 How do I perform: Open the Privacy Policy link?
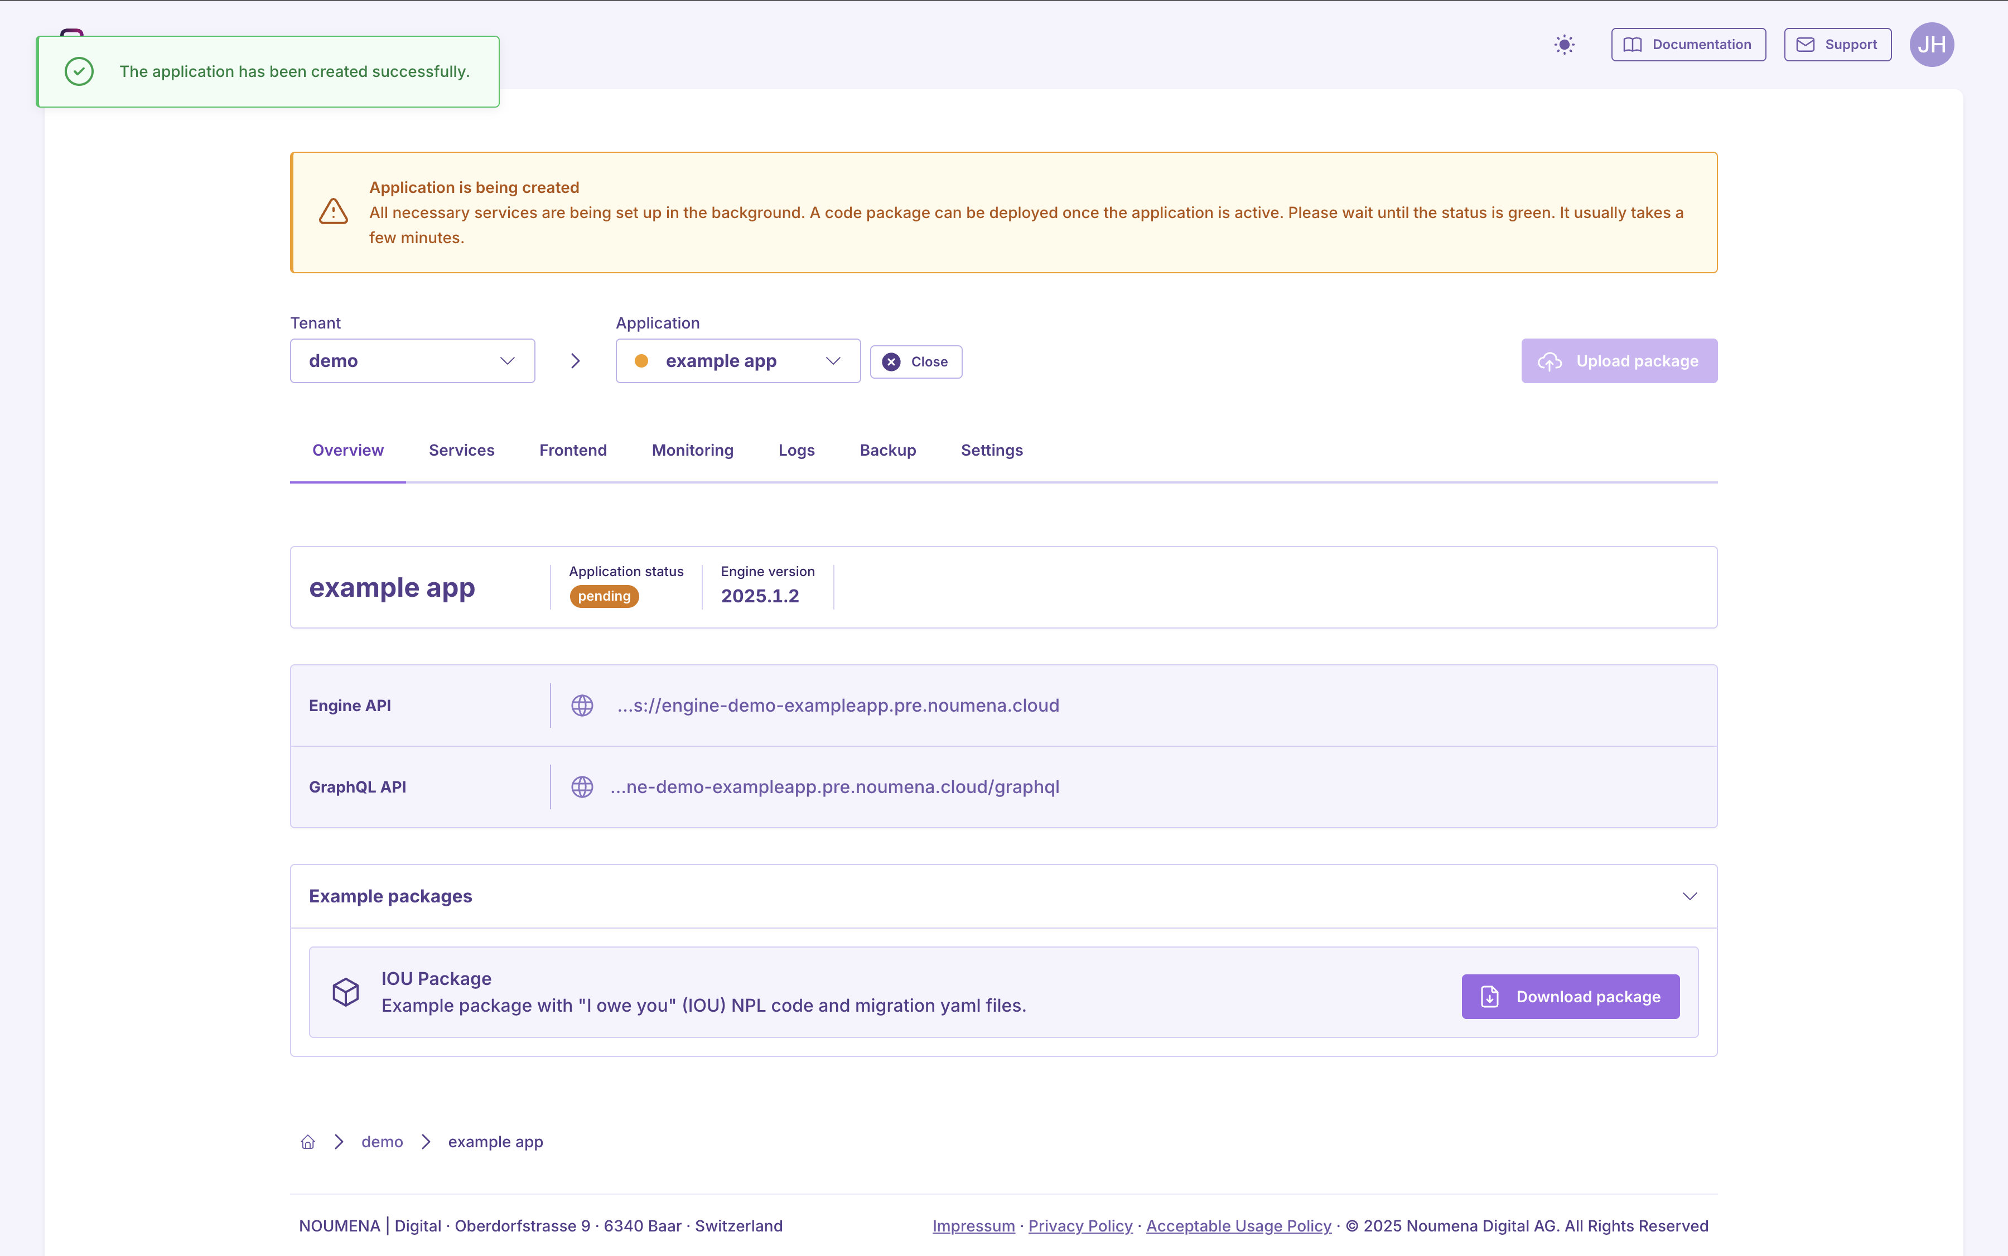coord(1080,1225)
